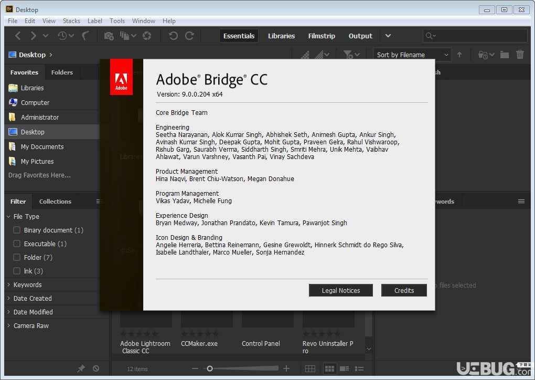Switch to the Collections tab
The width and height of the screenshot is (535, 380).
point(55,202)
